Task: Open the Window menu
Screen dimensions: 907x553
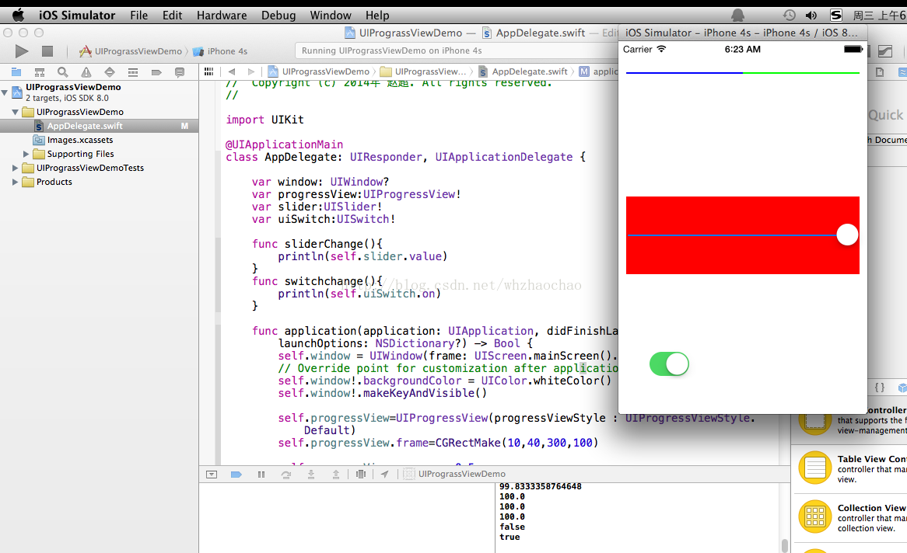Action: [x=331, y=16]
